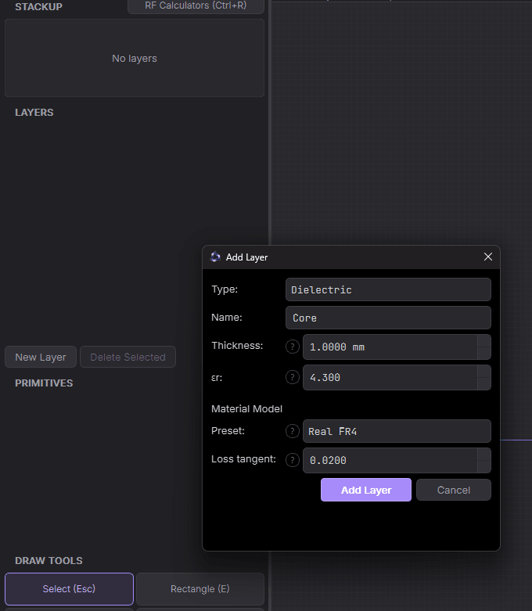Click the Loss tangent stepper arrows
Image resolution: width=532 pixels, height=611 pixels.
pyautogui.click(x=484, y=460)
